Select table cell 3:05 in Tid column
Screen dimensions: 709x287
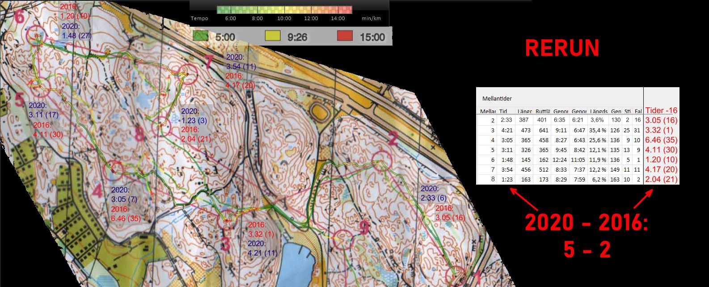pyautogui.click(x=505, y=140)
